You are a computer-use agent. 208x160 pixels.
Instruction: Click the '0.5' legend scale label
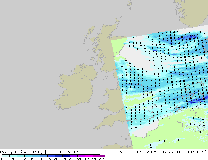click(x=11, y=159)
